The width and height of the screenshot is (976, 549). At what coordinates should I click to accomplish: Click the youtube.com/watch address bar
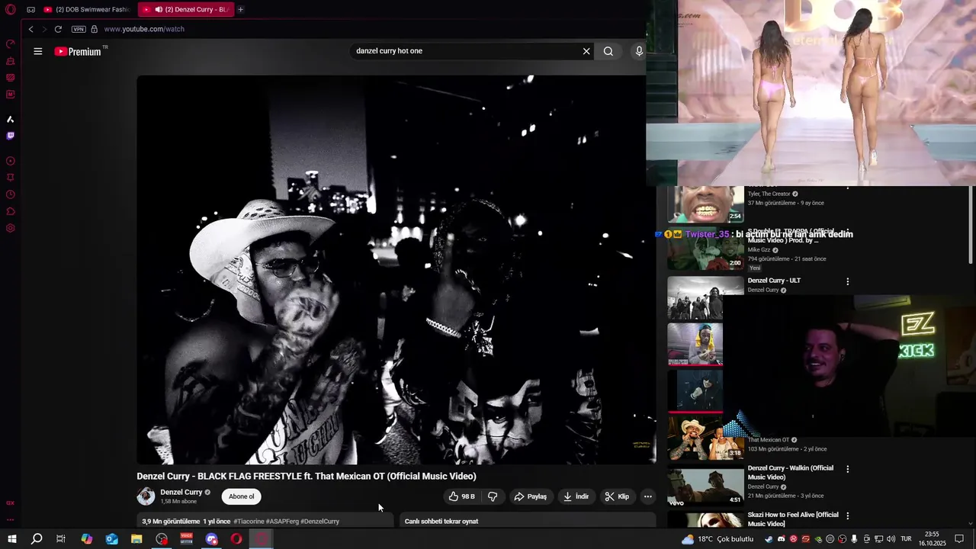coord(144,29)
